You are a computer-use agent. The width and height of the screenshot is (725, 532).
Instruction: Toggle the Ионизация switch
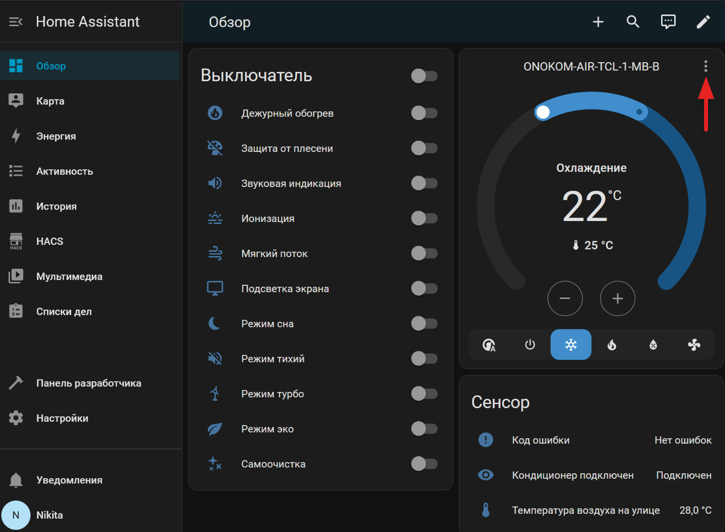(x=424, y=219)
